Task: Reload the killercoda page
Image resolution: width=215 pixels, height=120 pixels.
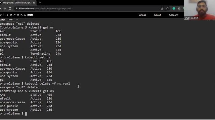Action: [10, 8]
